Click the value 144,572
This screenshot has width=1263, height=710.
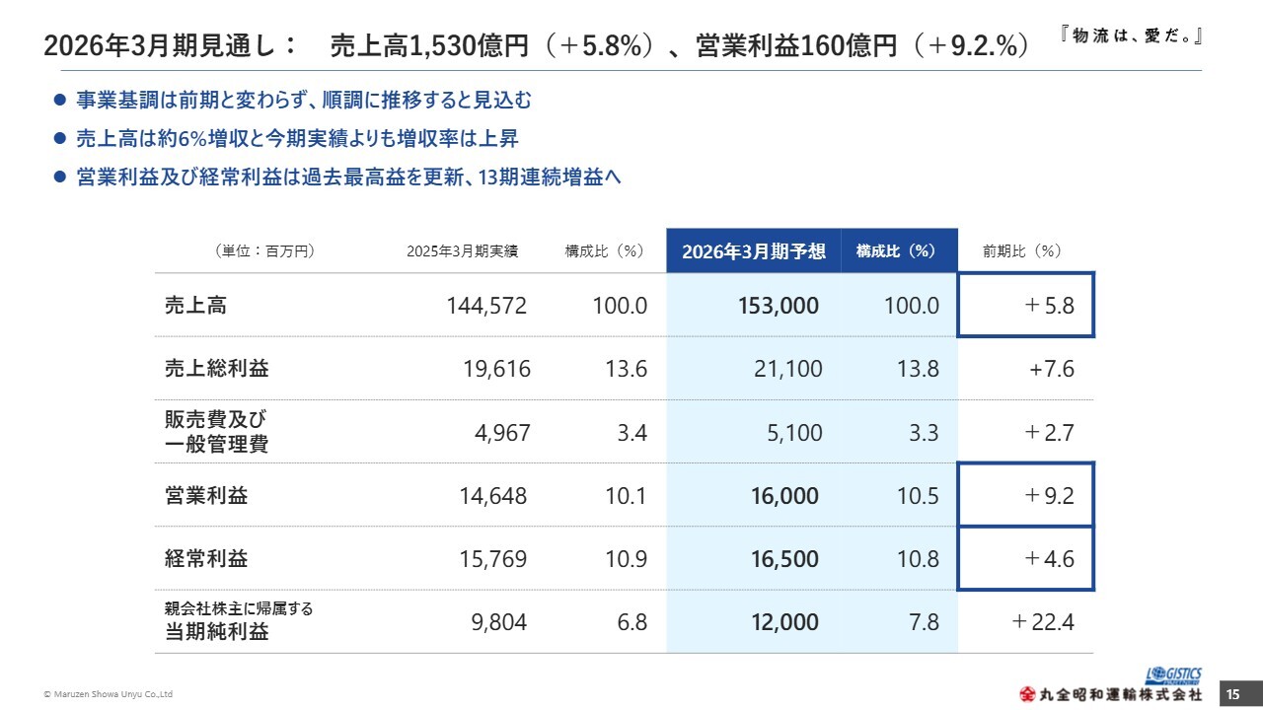(487, 306)
